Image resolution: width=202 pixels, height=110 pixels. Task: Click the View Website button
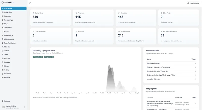coord(193,3)
